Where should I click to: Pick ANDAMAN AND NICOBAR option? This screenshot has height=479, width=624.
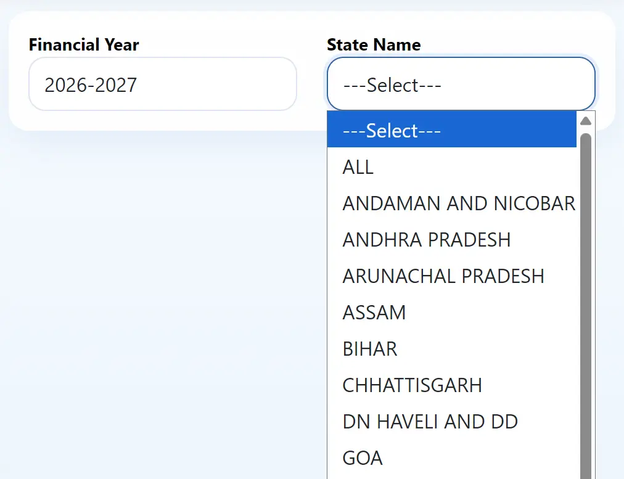pyautogui.click(x=452, y=202)
